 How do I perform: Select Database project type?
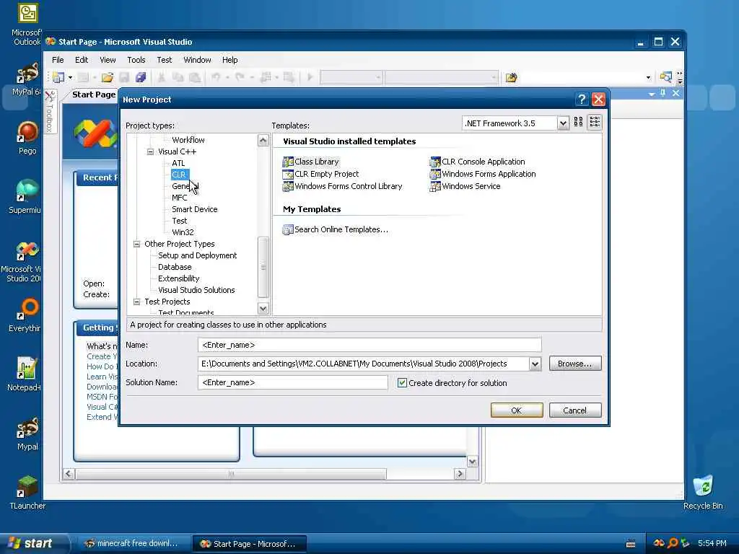(175, 267)
